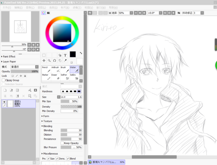Toggle the Keep Opacity checkbox

tap(62, 143)
